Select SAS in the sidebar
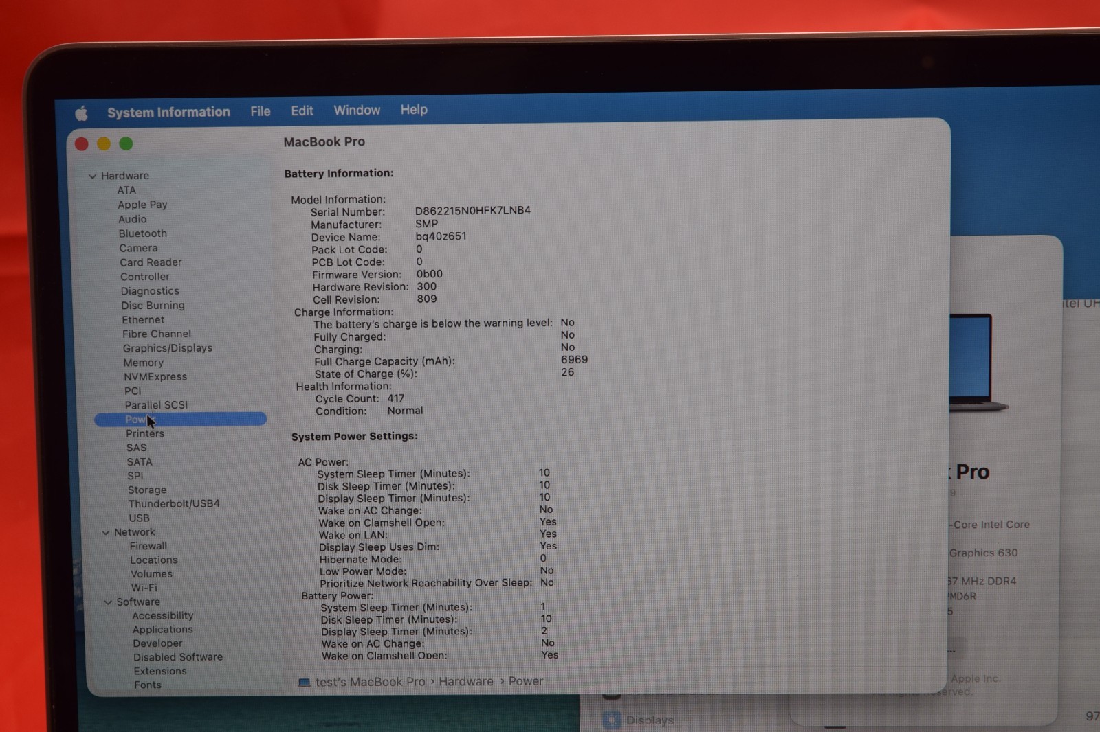 click(136, 448)
